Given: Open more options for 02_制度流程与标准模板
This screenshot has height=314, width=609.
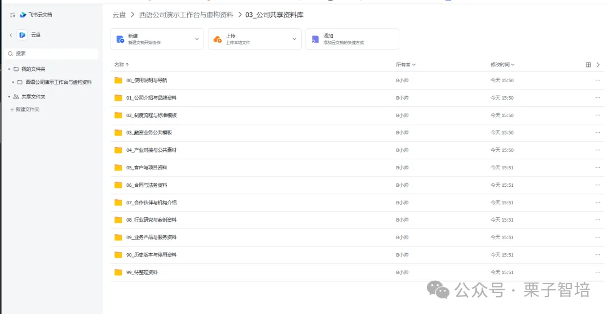Looking at the screenshot, I should tap(598, 115).
